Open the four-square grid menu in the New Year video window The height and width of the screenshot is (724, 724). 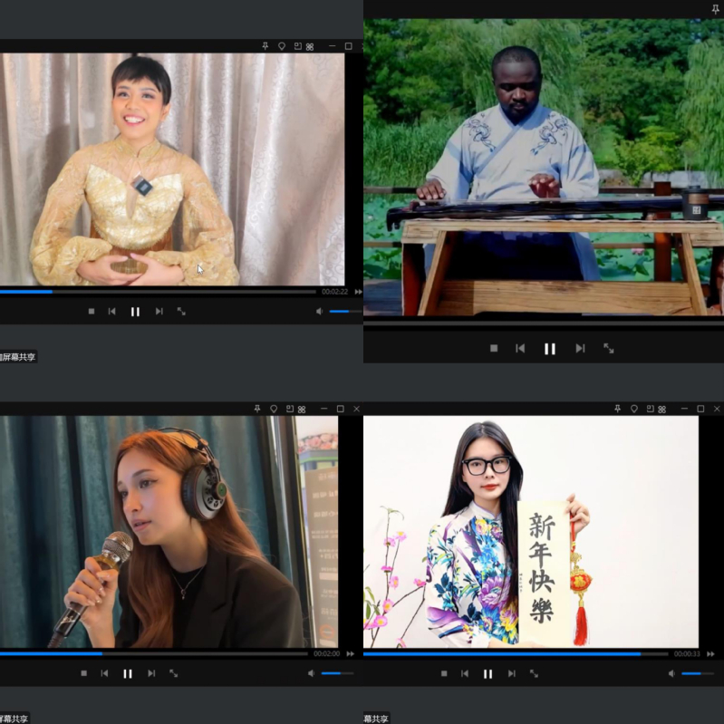point(662,410)
